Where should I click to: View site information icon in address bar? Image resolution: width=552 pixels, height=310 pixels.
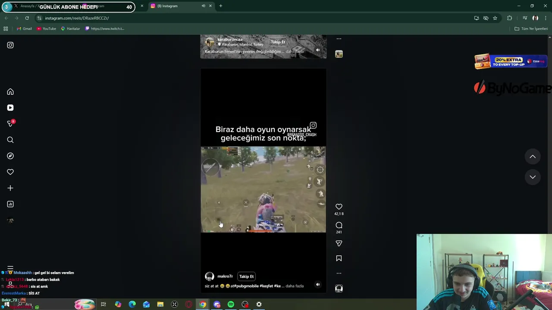[x=39, y=18]
